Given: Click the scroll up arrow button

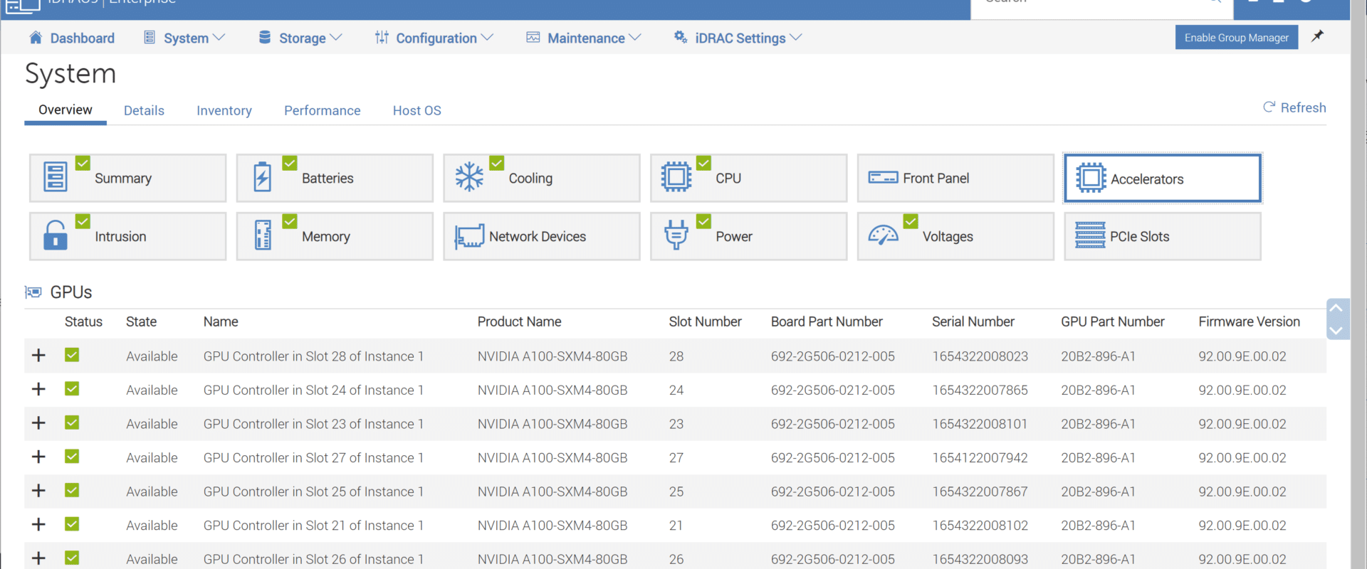Looking at the screenshot, I should coord(1336,308).
